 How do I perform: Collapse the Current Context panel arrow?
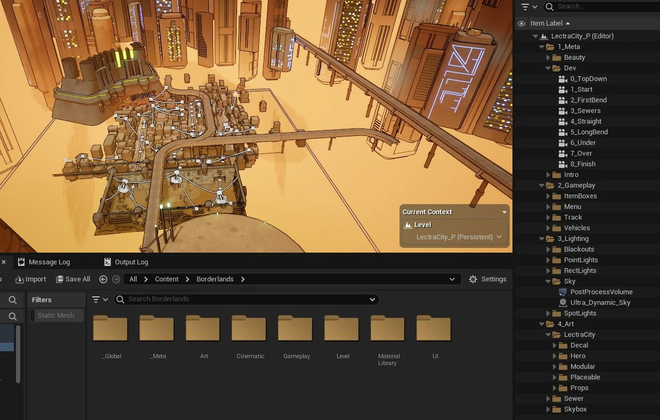(x=504, y=212)
